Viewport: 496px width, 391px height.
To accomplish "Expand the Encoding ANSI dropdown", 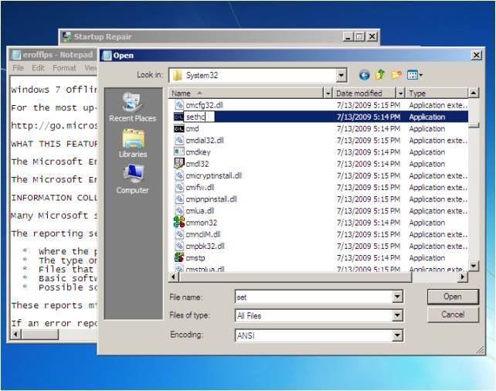I will pyautogui.click(x=397, y=335).
